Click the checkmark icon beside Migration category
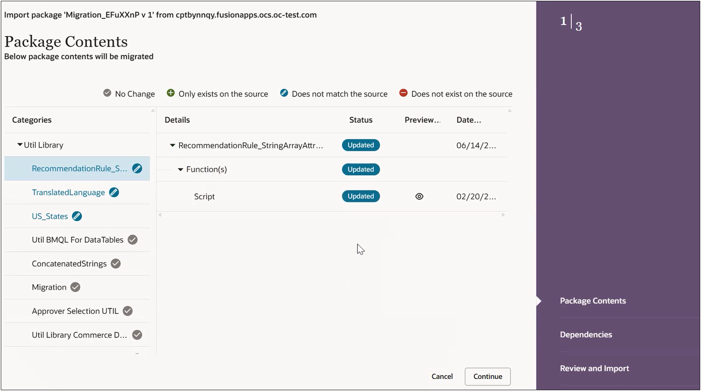Screen dimensions: 701x391 [x=75, y=287]
